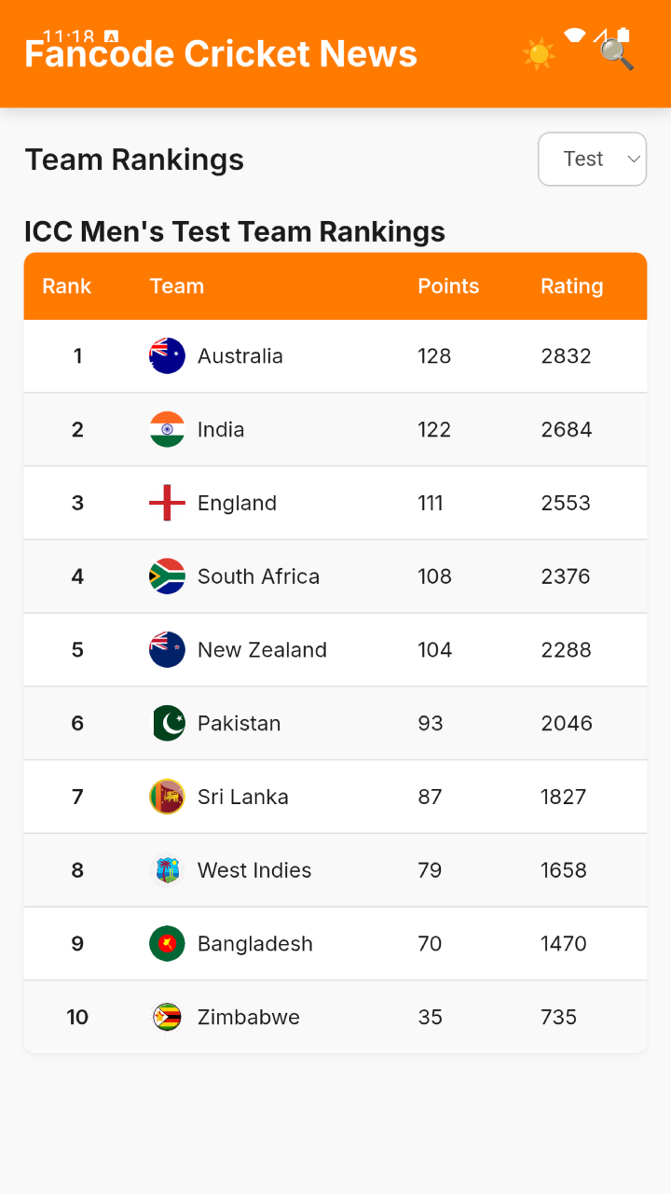Open search with the magnifying glass icon

coord(616,54)
